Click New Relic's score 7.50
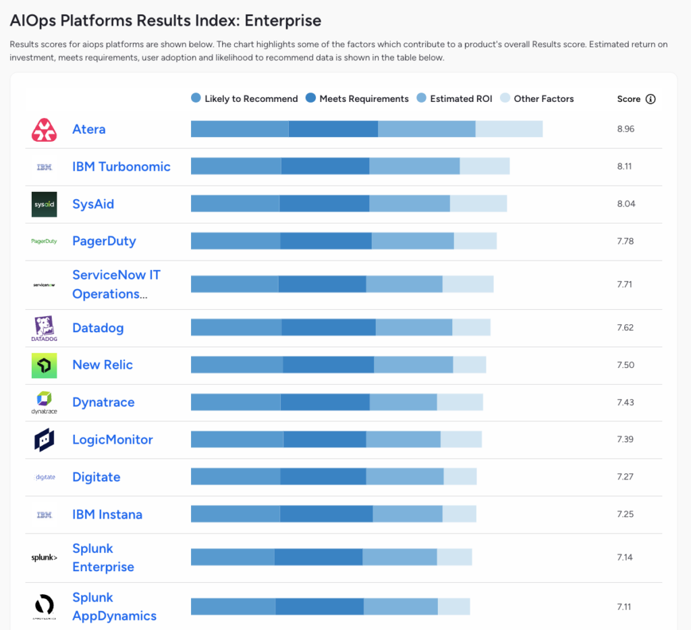 (x=626, y=365)
